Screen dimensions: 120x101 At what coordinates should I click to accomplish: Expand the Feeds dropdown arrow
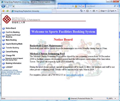90,11
